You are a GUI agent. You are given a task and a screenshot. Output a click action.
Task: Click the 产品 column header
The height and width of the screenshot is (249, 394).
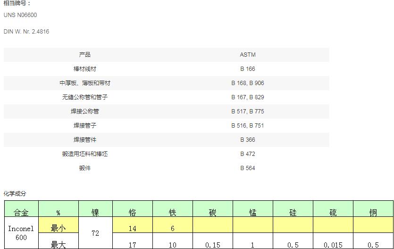pos(84,55)
